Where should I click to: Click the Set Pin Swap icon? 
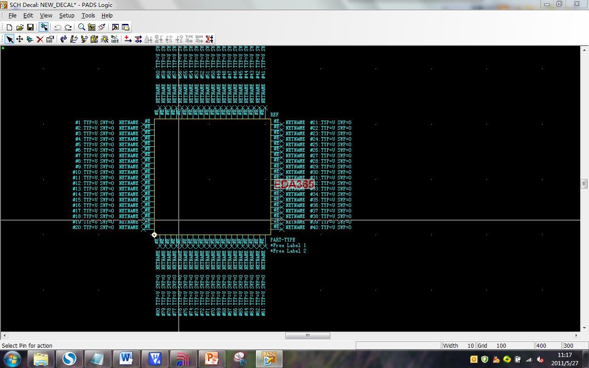click(199, 39)
